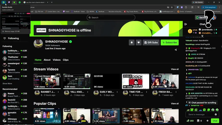
Task: Click the Ask Gemini button
Action: [198, 2]
